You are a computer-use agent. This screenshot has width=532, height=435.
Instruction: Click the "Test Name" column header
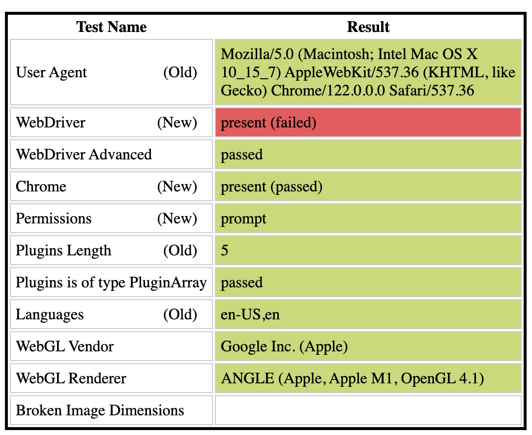[112, 27]
